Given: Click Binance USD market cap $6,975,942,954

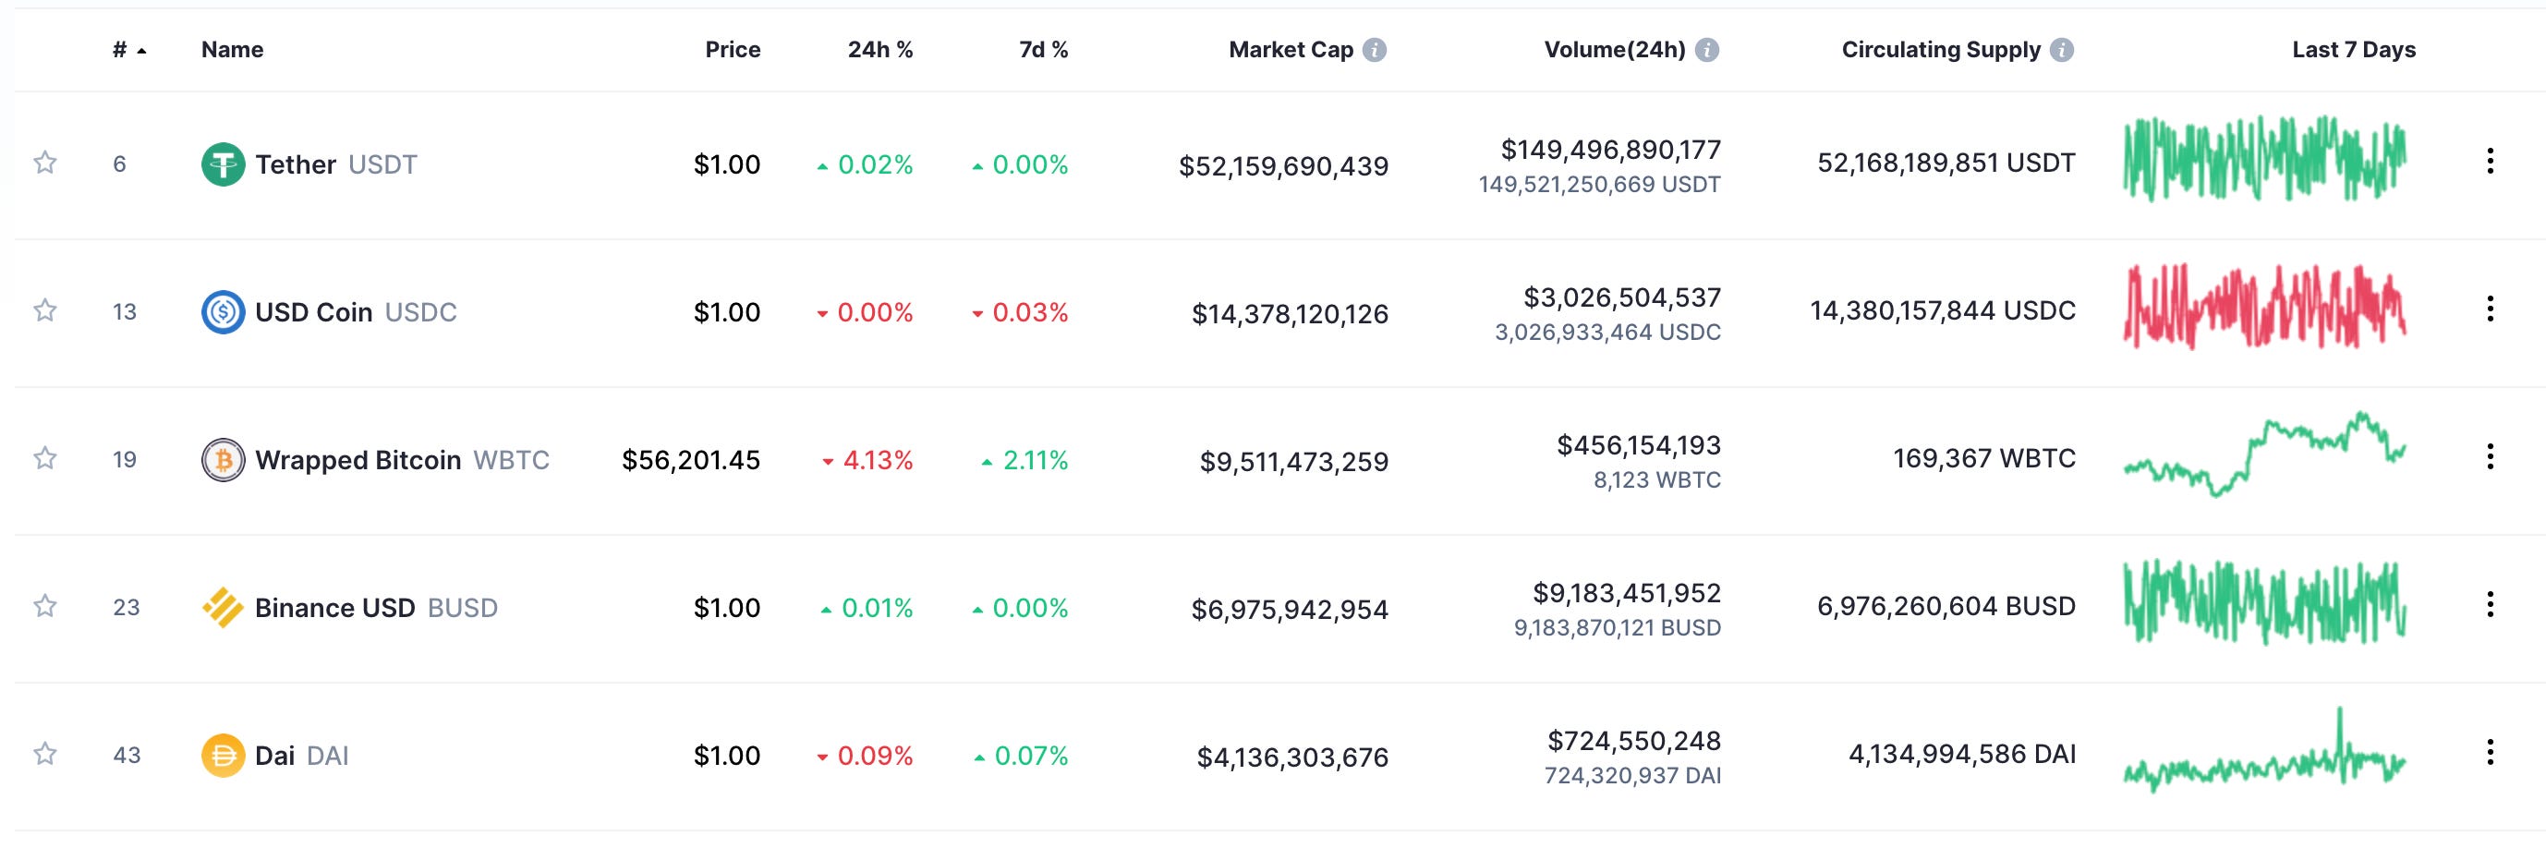Looking at the screenshot, I should 1290,610.
